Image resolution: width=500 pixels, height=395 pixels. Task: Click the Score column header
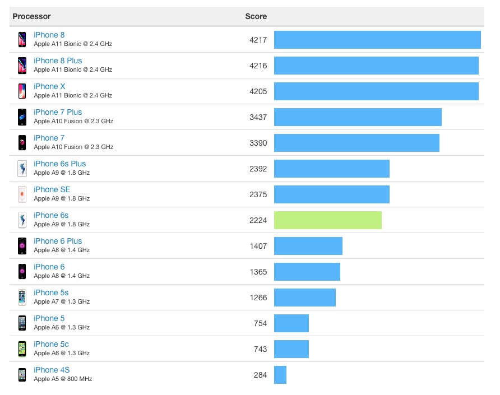tap(256, 16)
